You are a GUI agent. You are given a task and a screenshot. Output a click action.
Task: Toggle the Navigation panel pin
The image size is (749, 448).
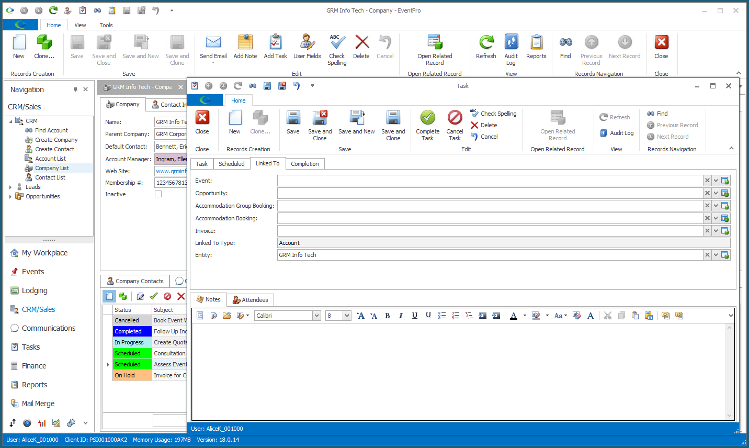pyautogui.click(x=75, y=89)
